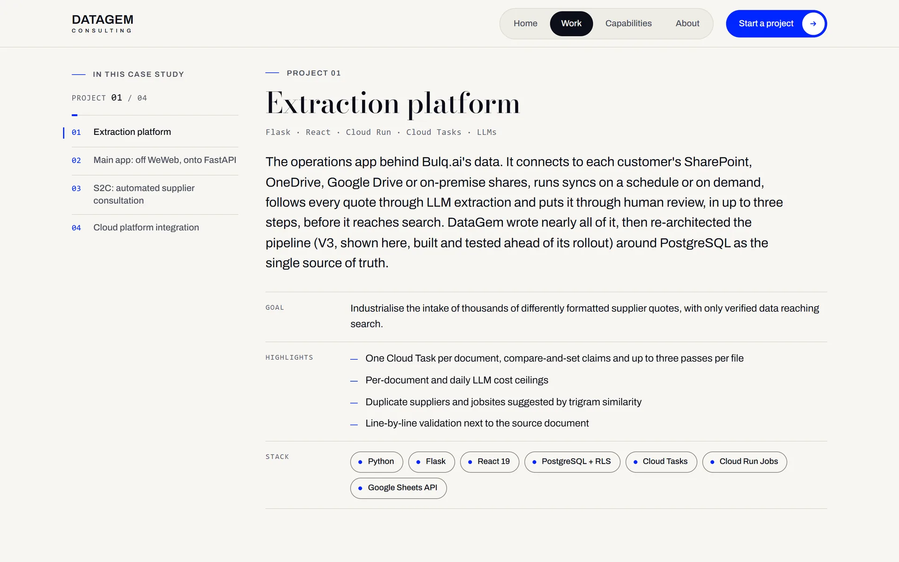The height and width of the screenshot is (562, 899).
Task: Click highlight about trigram similarity
Action: point(503,402)
